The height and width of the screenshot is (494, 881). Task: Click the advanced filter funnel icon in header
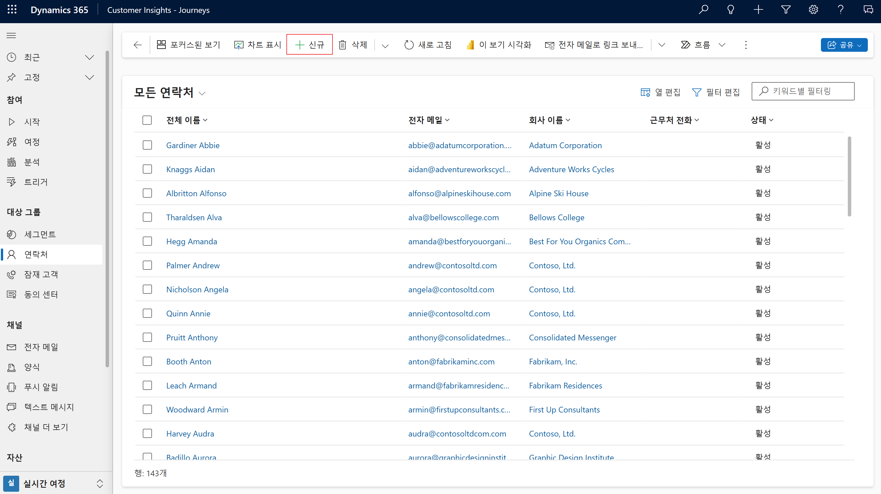[x=786, y=9]
